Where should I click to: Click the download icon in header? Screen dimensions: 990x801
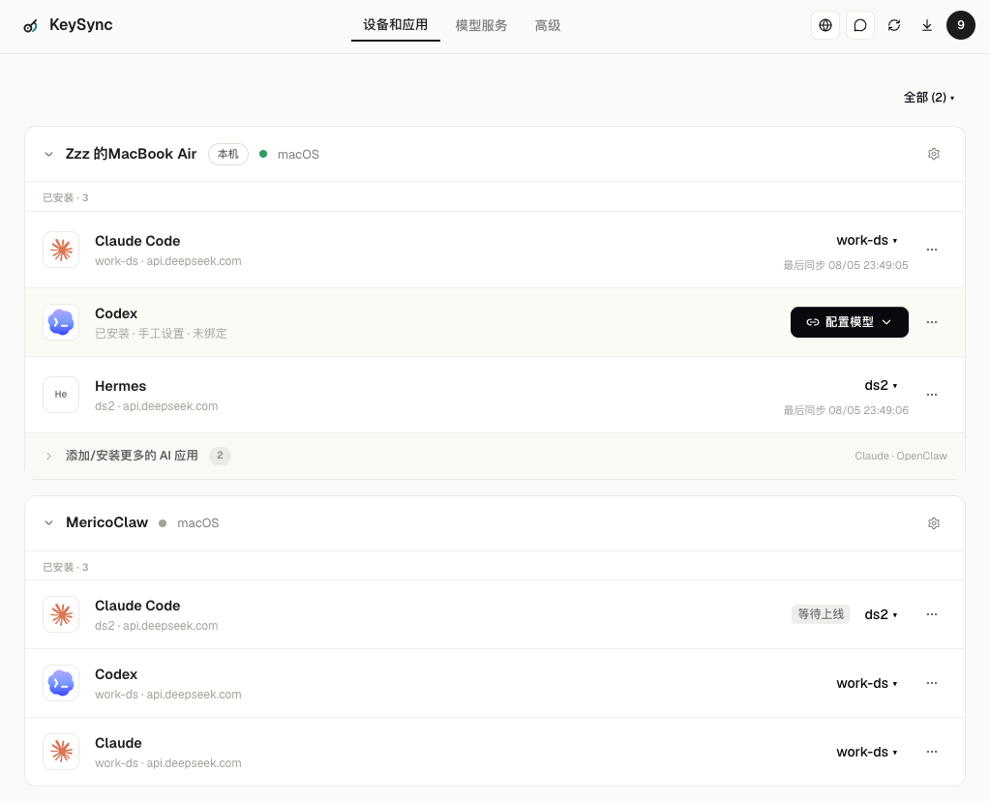927,25
